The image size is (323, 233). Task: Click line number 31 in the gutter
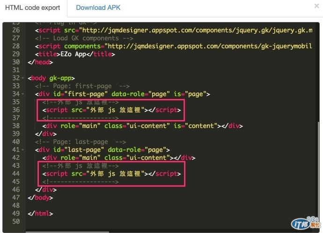(x=16, y=70)
